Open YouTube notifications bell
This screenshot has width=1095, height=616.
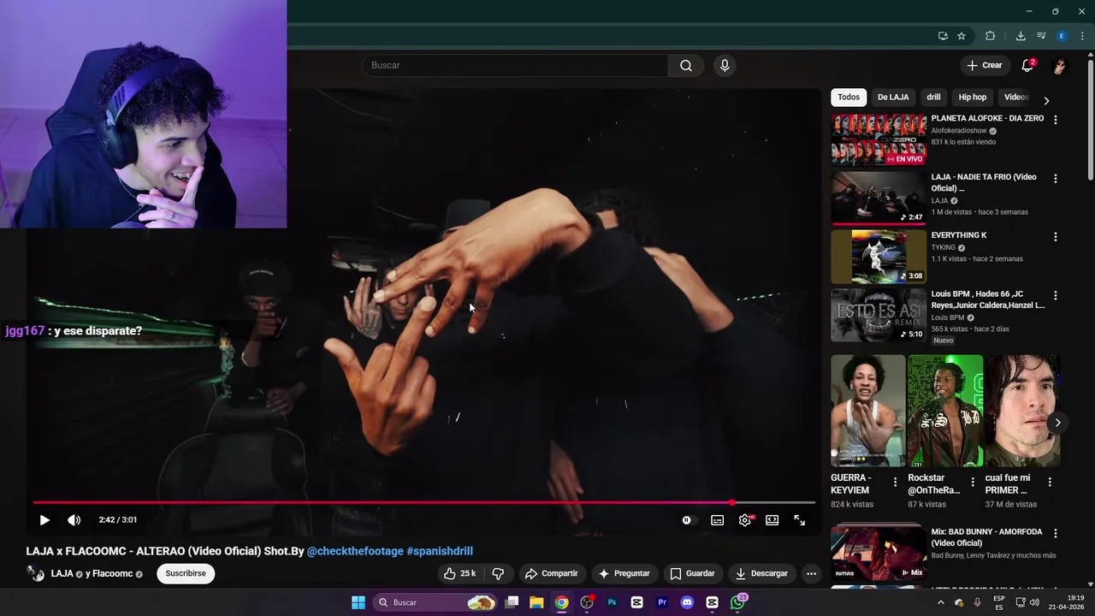click(1028, 65)
